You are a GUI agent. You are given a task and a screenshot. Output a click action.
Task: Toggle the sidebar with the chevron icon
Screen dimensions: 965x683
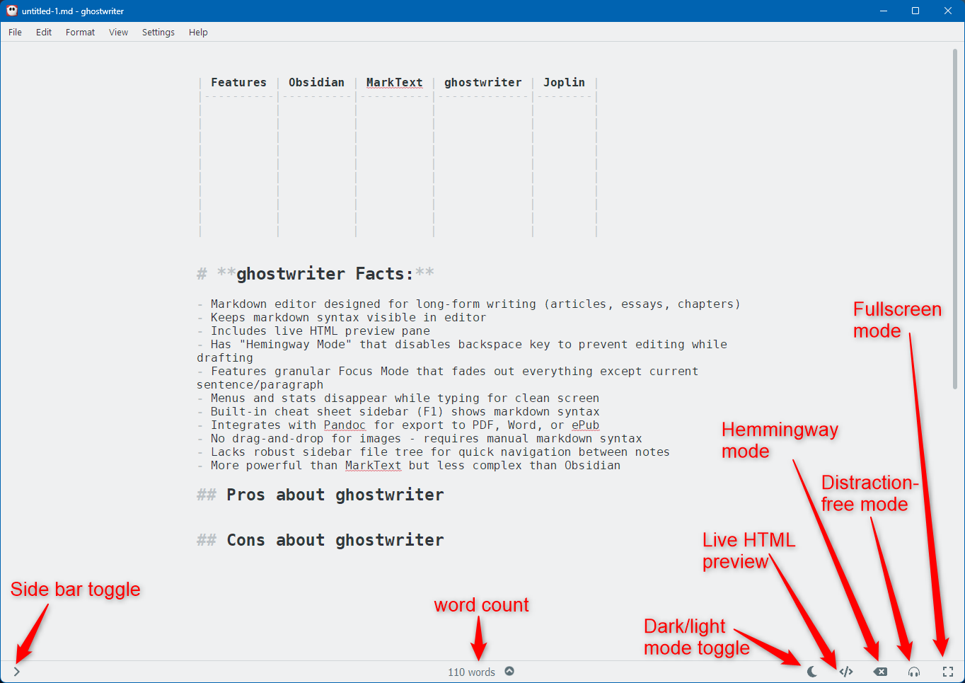(x=17, y=672)
